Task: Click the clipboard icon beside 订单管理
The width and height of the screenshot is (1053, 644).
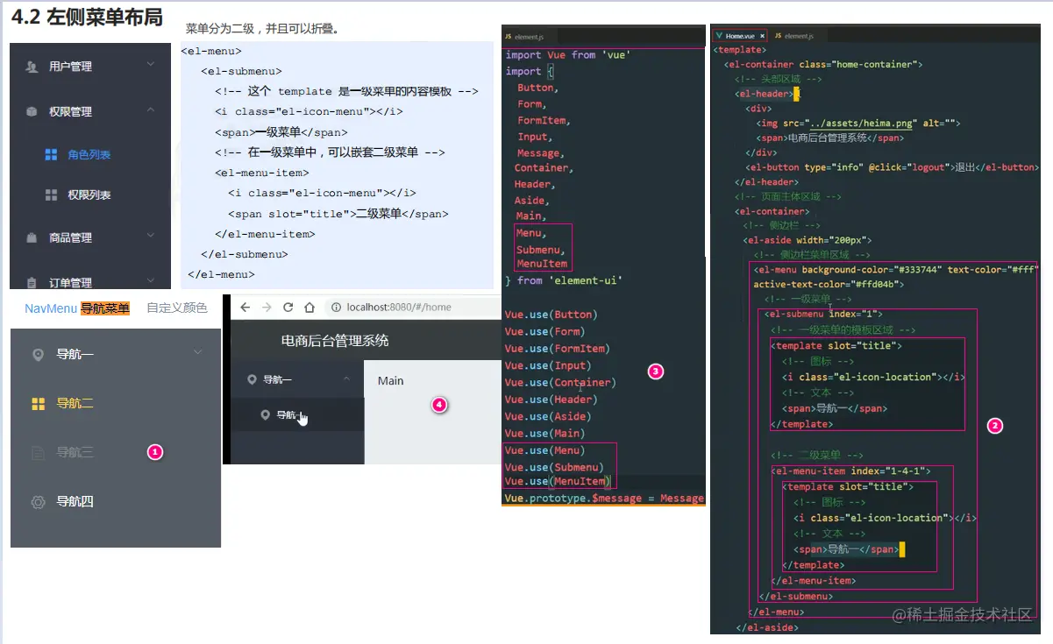Action: (x=32, y=283)
